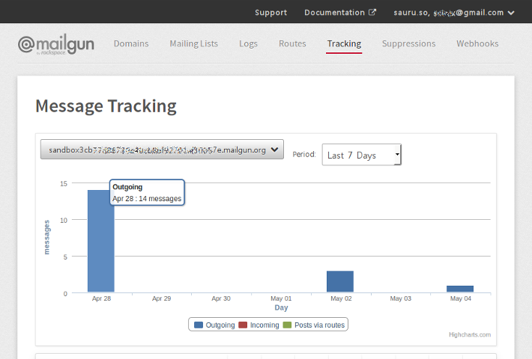Viewport: 532px width, 359px height.
Task: Toggle the Outgoing legend series
Action: click(214, 325)
